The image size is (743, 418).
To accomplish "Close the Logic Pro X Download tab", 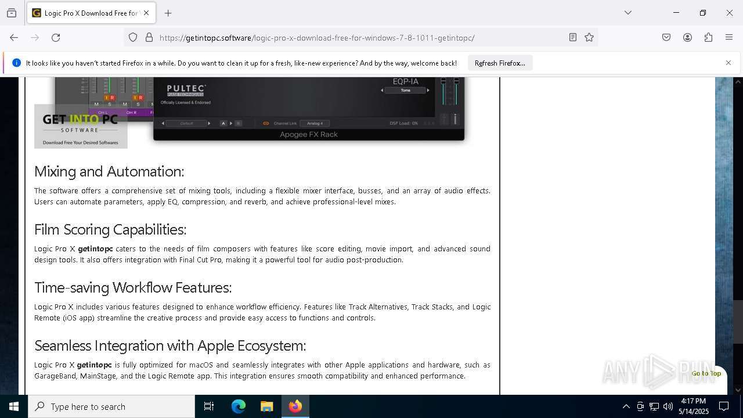I will (x=146, y=13).
